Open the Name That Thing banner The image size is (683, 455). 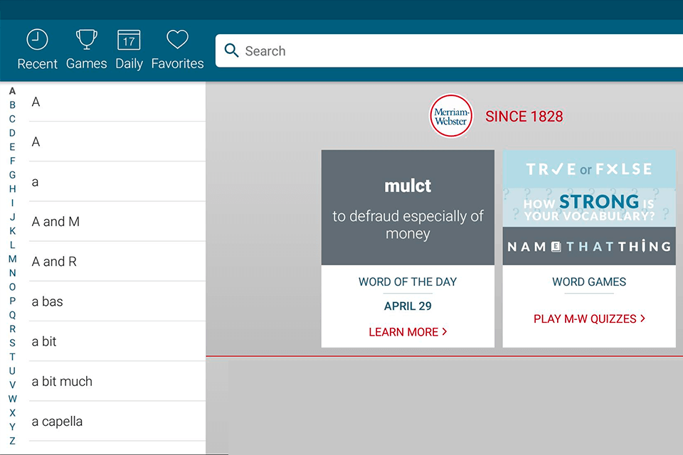pos(589,246)
